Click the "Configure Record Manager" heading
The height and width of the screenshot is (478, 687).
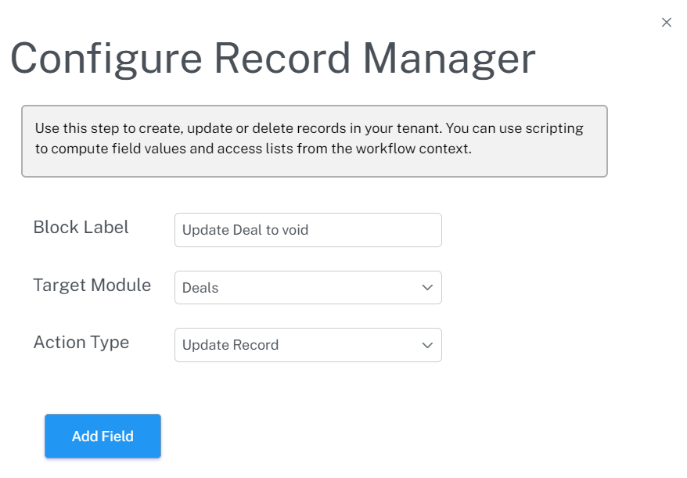[272, 59]
